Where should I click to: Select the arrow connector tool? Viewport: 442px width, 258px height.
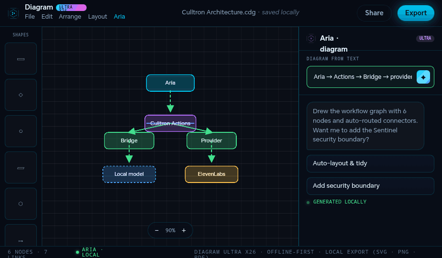pyautogui.click(x=21, y=236)
